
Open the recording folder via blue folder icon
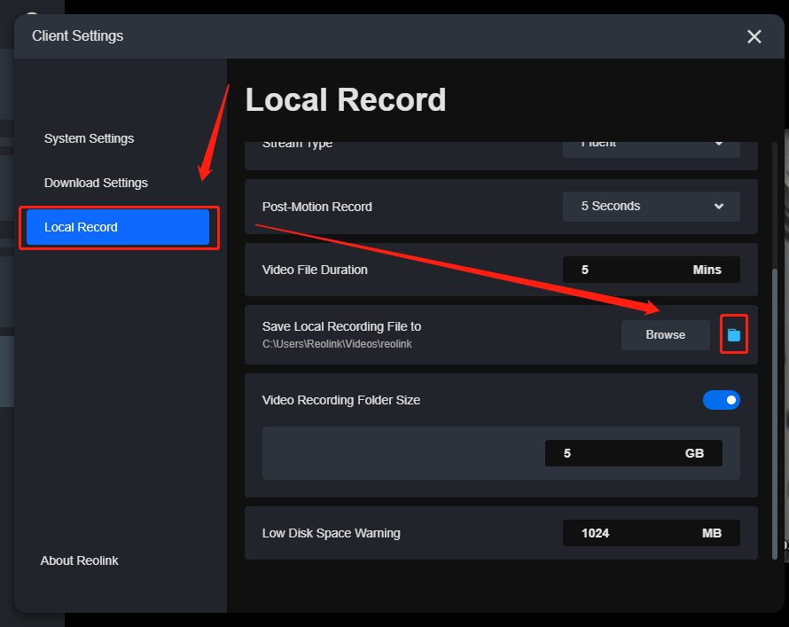click(x=734, y=334)
